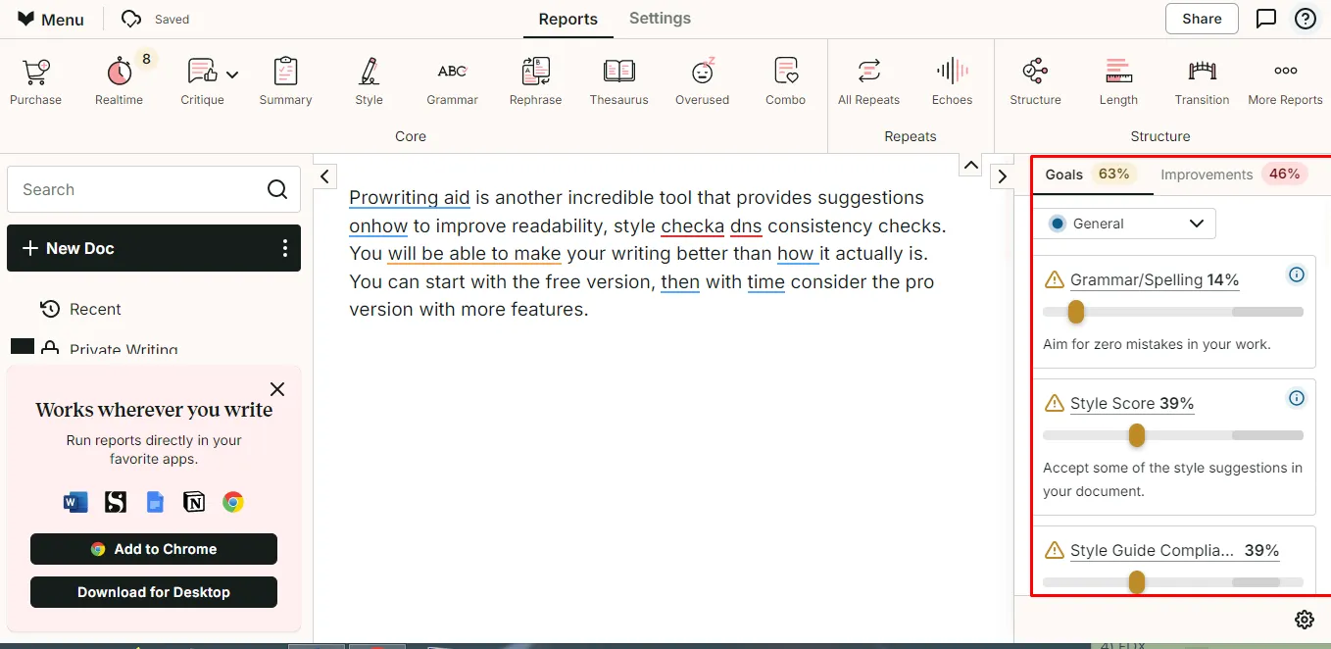Open Style Score 39% goal link
1331x649 pixels.
1132,403
